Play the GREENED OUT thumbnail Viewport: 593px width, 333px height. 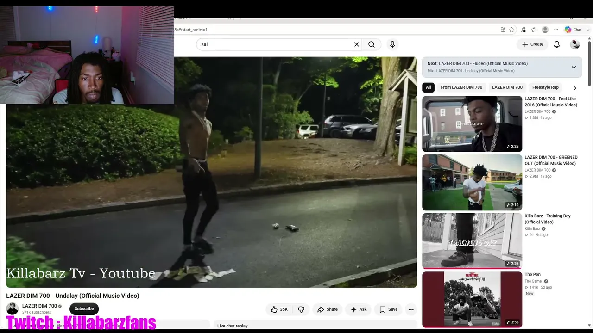(472, 182)
